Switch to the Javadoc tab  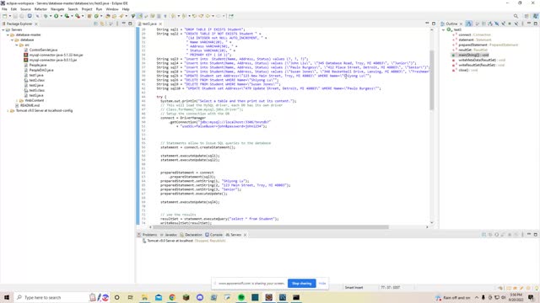point(169,235)
